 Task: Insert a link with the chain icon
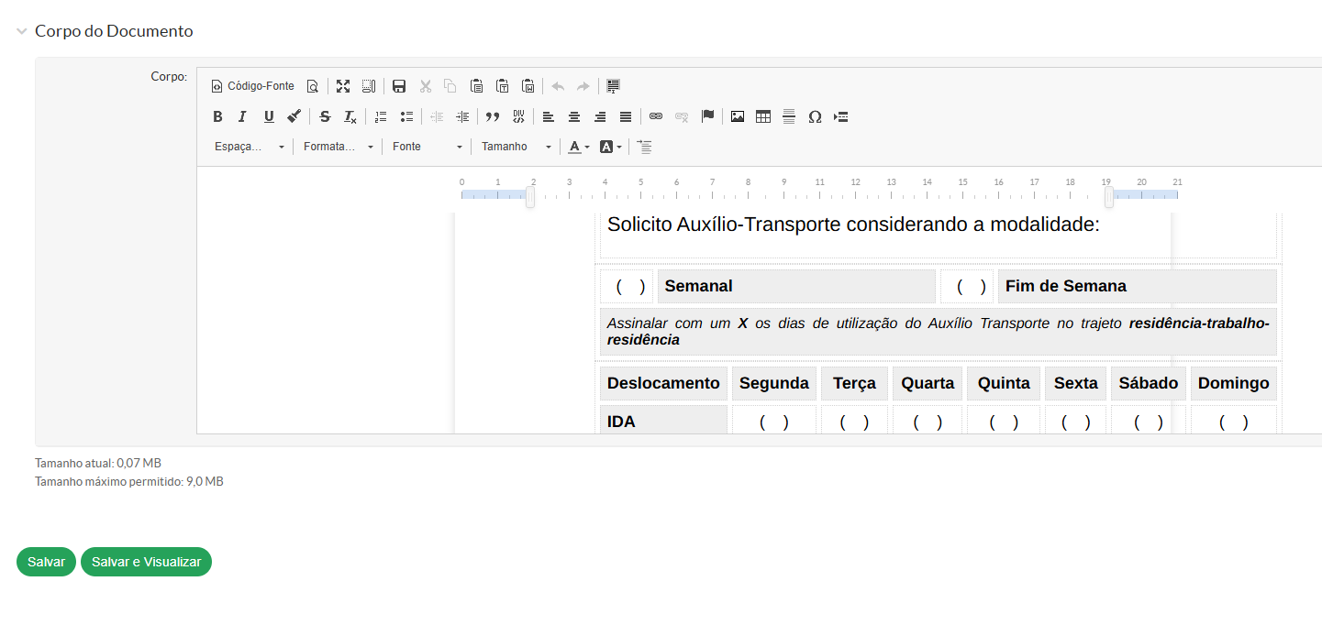655,116
